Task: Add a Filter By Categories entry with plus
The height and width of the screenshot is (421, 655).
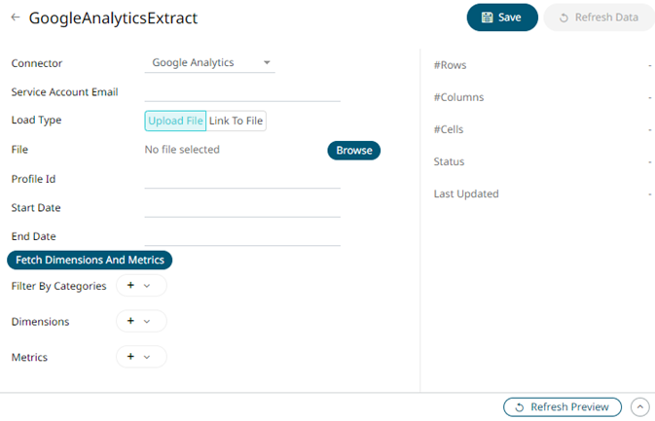Action: pyautogui.click(x=130, y=286)
